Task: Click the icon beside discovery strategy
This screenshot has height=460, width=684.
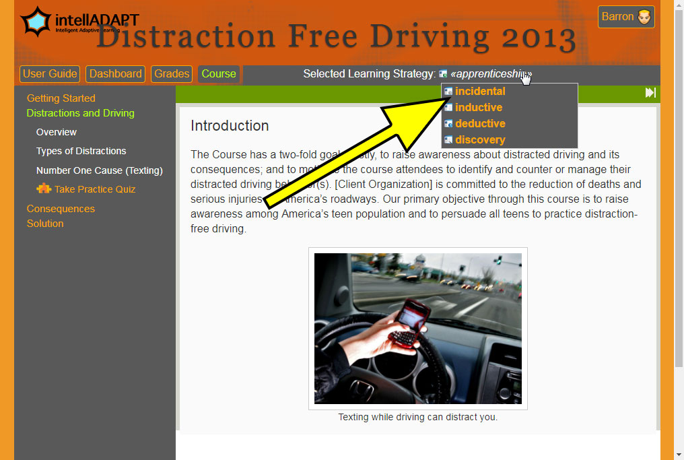Action: coord(448,139)
